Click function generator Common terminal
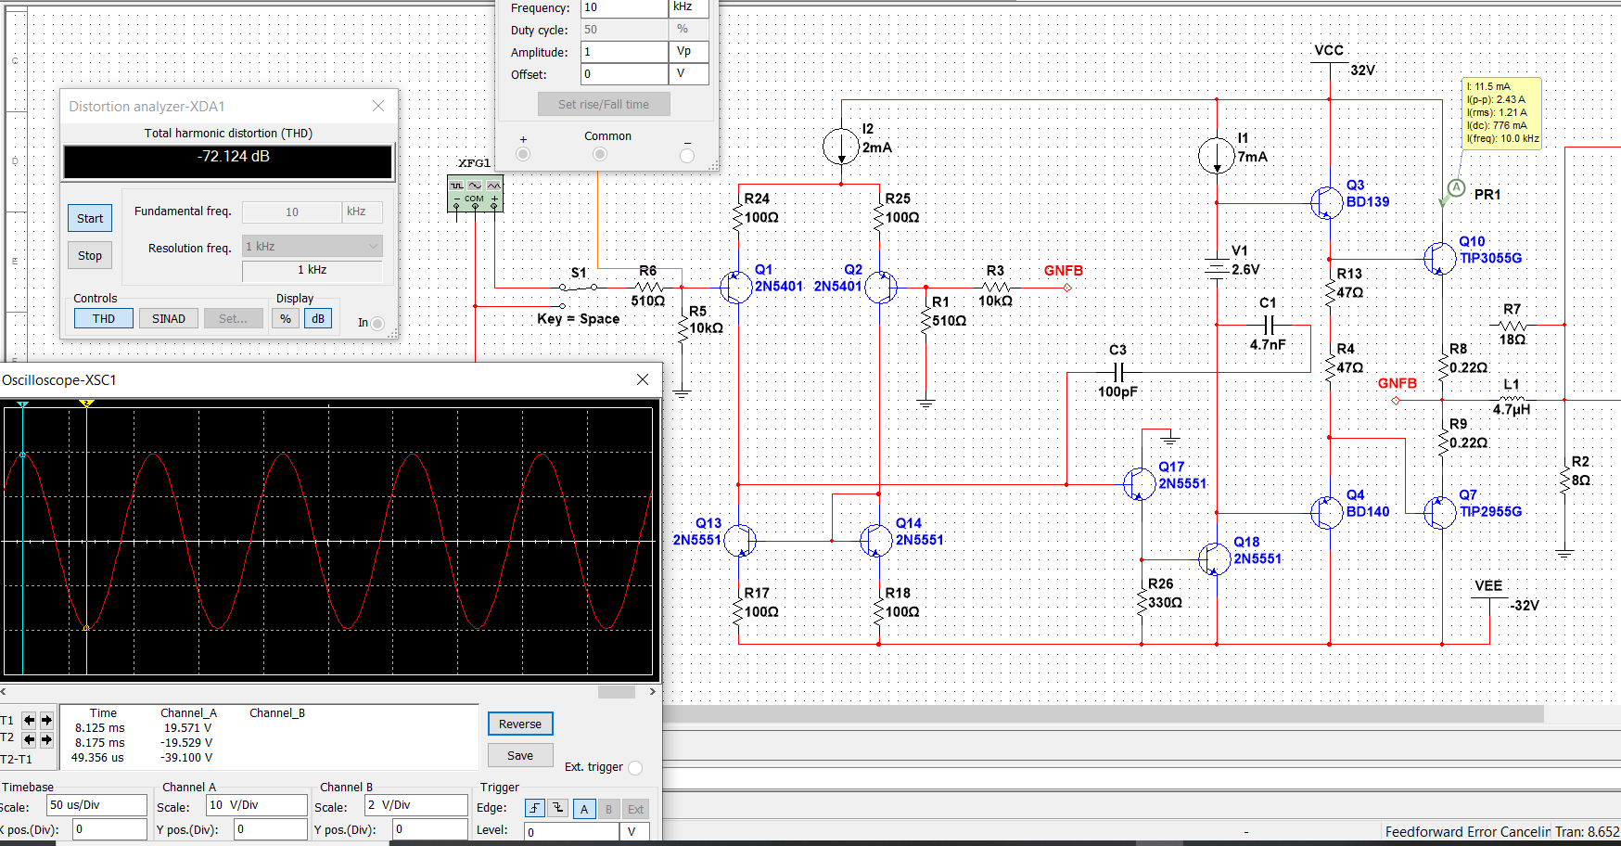The height and width of the screenshot is (846, 1621). (600, 154)
